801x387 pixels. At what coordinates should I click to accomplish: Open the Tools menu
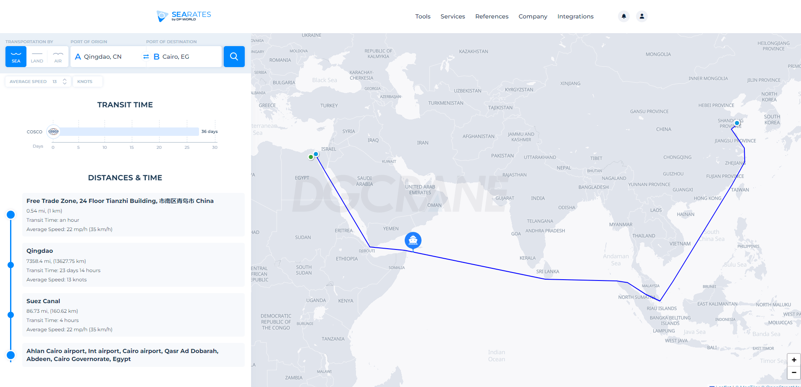[423, 16]
